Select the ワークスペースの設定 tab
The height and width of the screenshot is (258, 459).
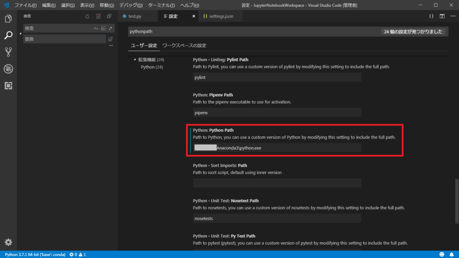tap(184, 46)
